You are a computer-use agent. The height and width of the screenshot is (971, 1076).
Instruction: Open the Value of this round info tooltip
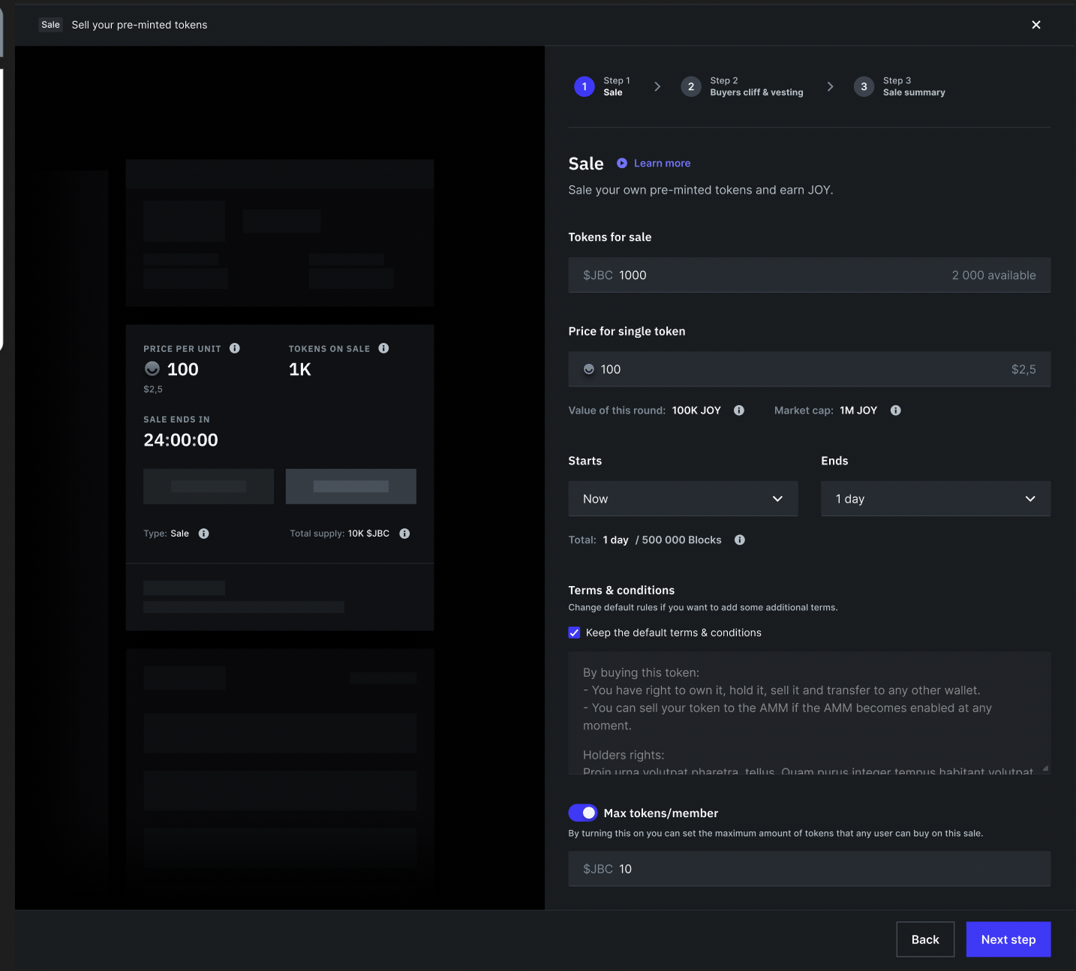738,410
